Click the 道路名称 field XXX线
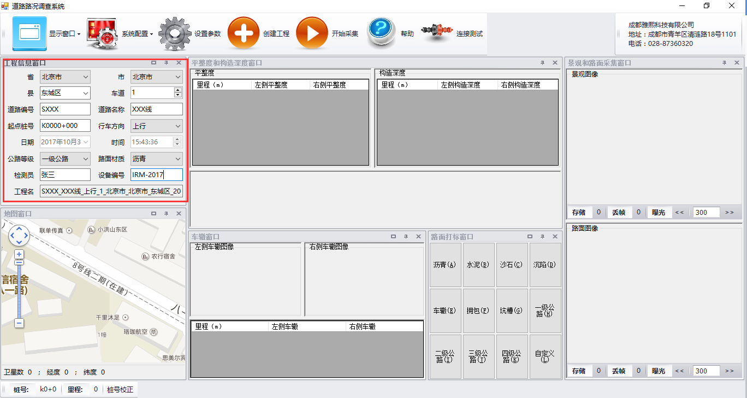This screenshot has width=747, height=398. (157, 109)
